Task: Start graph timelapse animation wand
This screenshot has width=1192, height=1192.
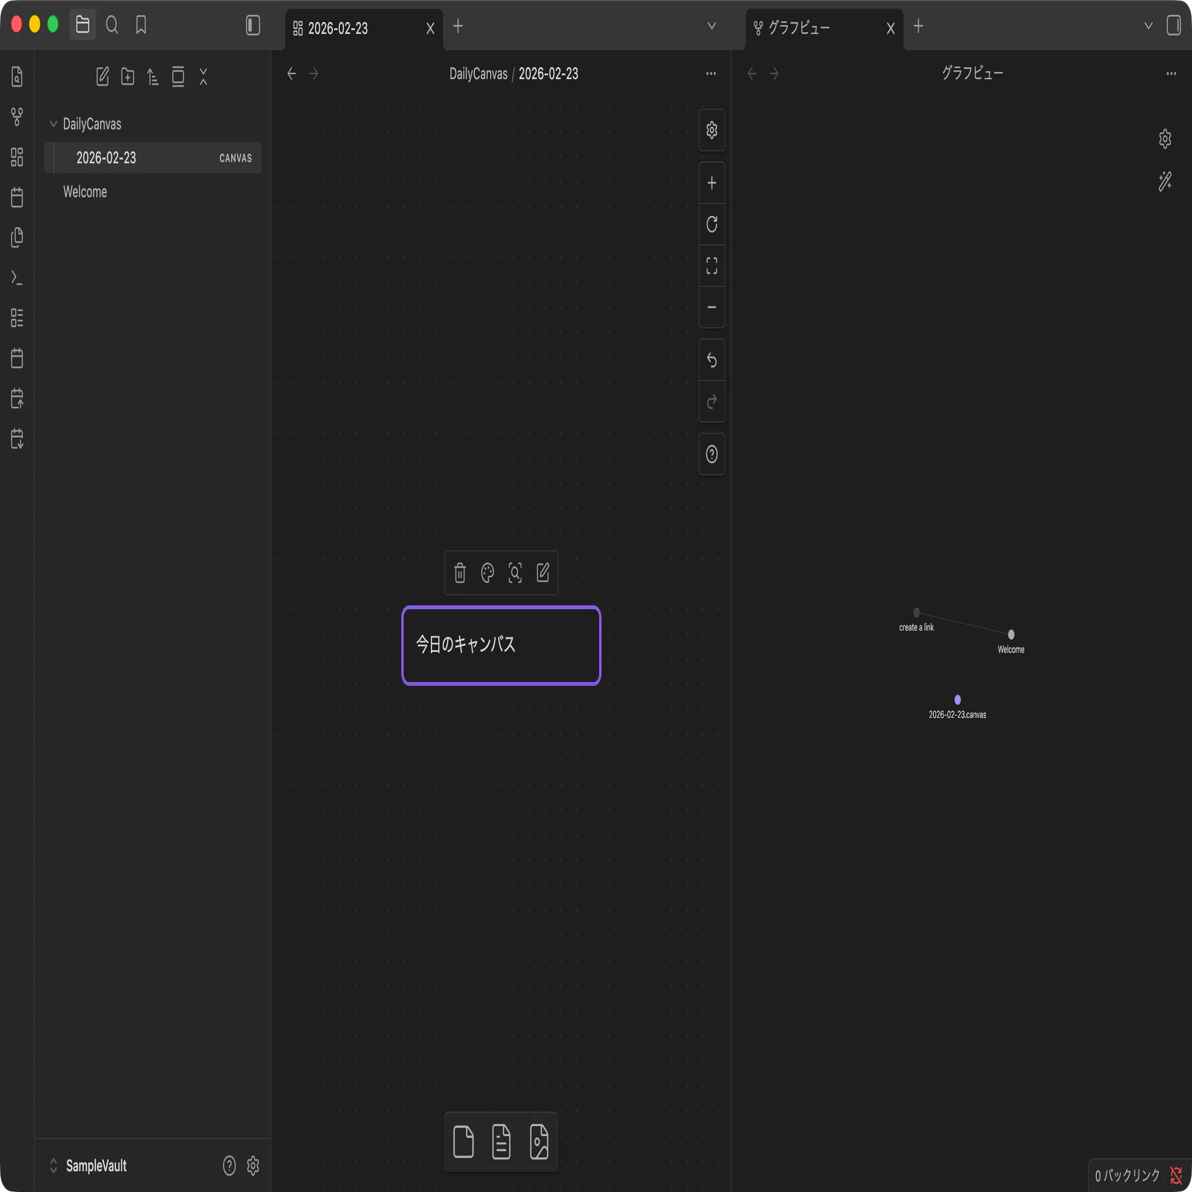Action: coord(1165,181)
